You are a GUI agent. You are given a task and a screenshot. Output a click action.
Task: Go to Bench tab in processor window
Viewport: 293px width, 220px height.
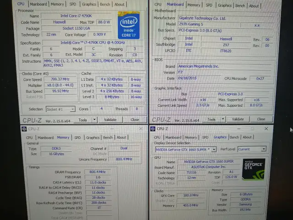point(105,4)
